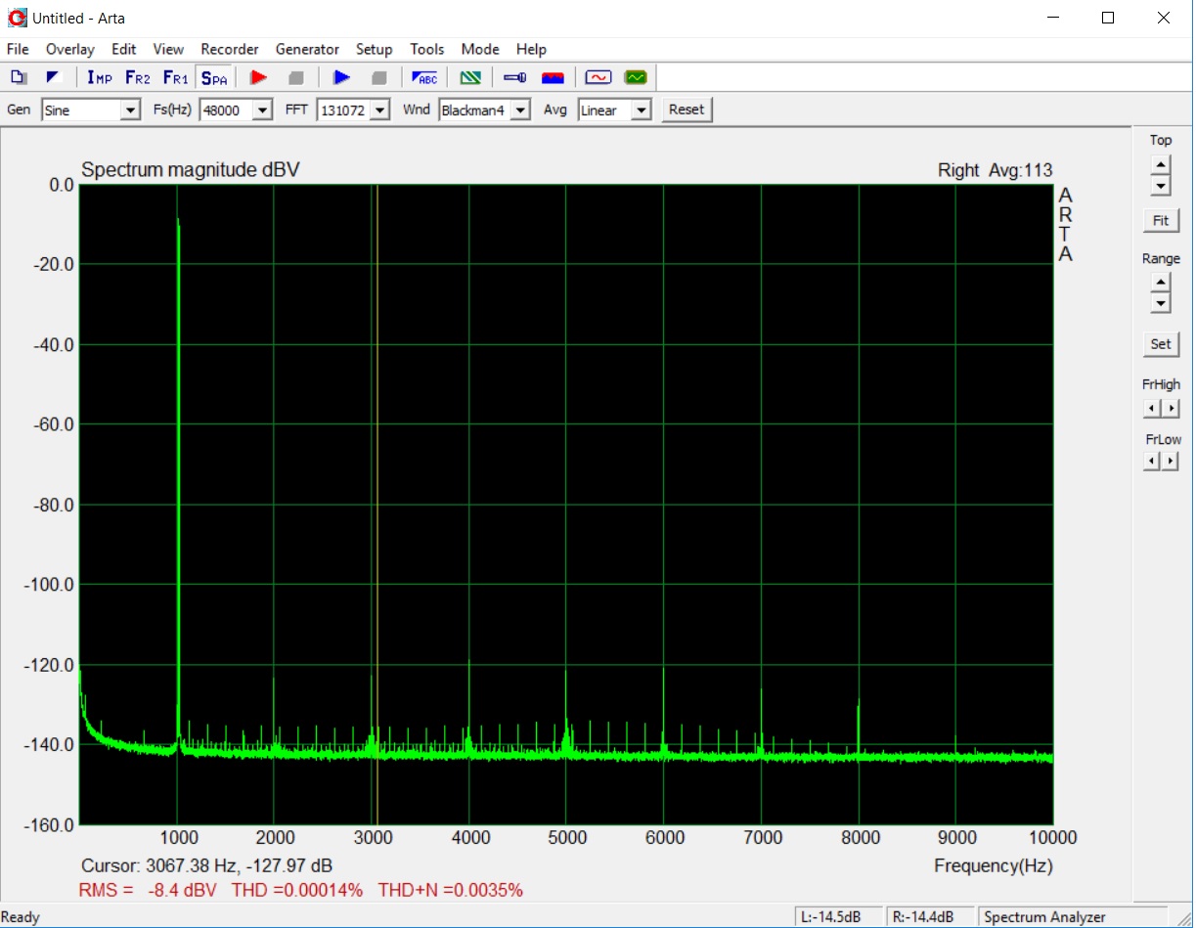Select the SPA spectrum analyzer mode

click(x=214, y=77)
